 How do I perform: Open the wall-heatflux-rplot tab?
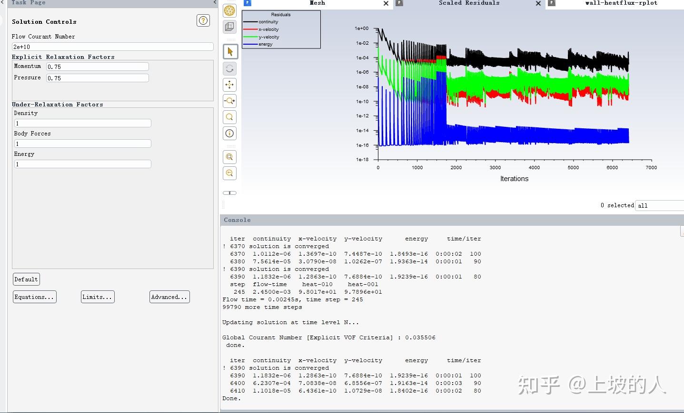click(x=621, y=3)
